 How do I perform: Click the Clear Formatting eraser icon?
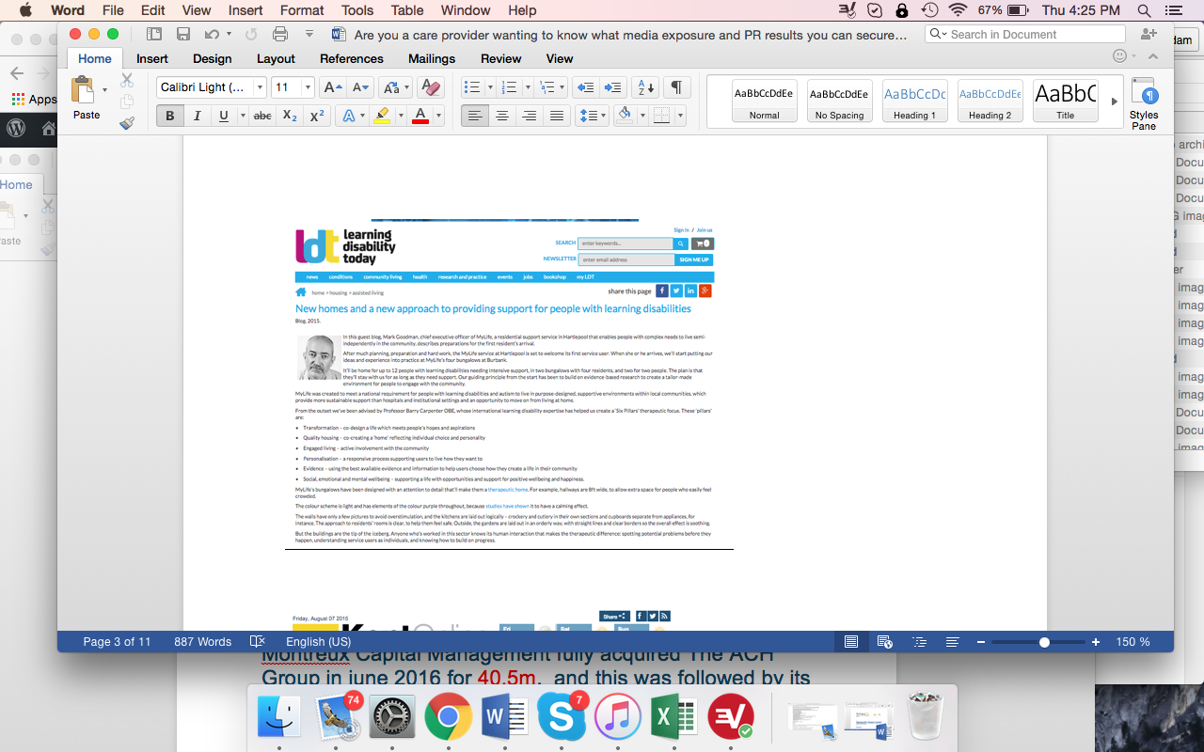point(430,87)
